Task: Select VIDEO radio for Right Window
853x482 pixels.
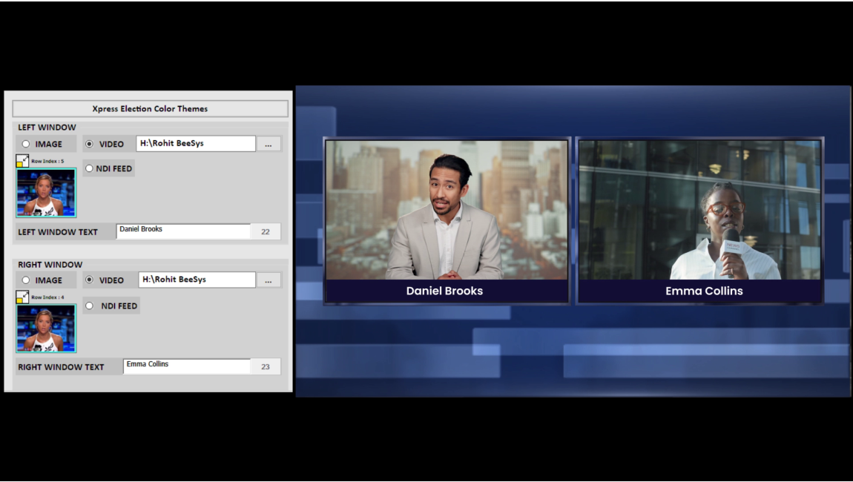Action: click(x=90, y=280)
